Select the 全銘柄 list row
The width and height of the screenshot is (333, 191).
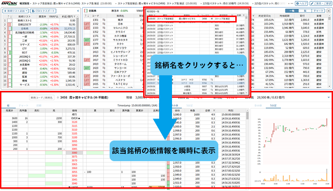tap(39, 28)
